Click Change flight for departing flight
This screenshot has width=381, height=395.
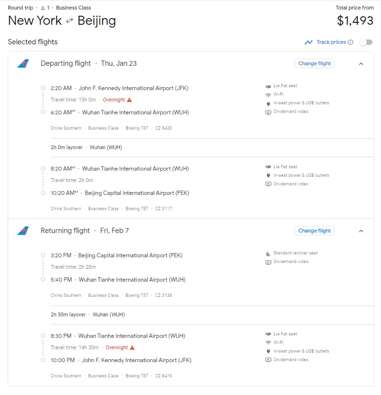click(x=314, y=63)
